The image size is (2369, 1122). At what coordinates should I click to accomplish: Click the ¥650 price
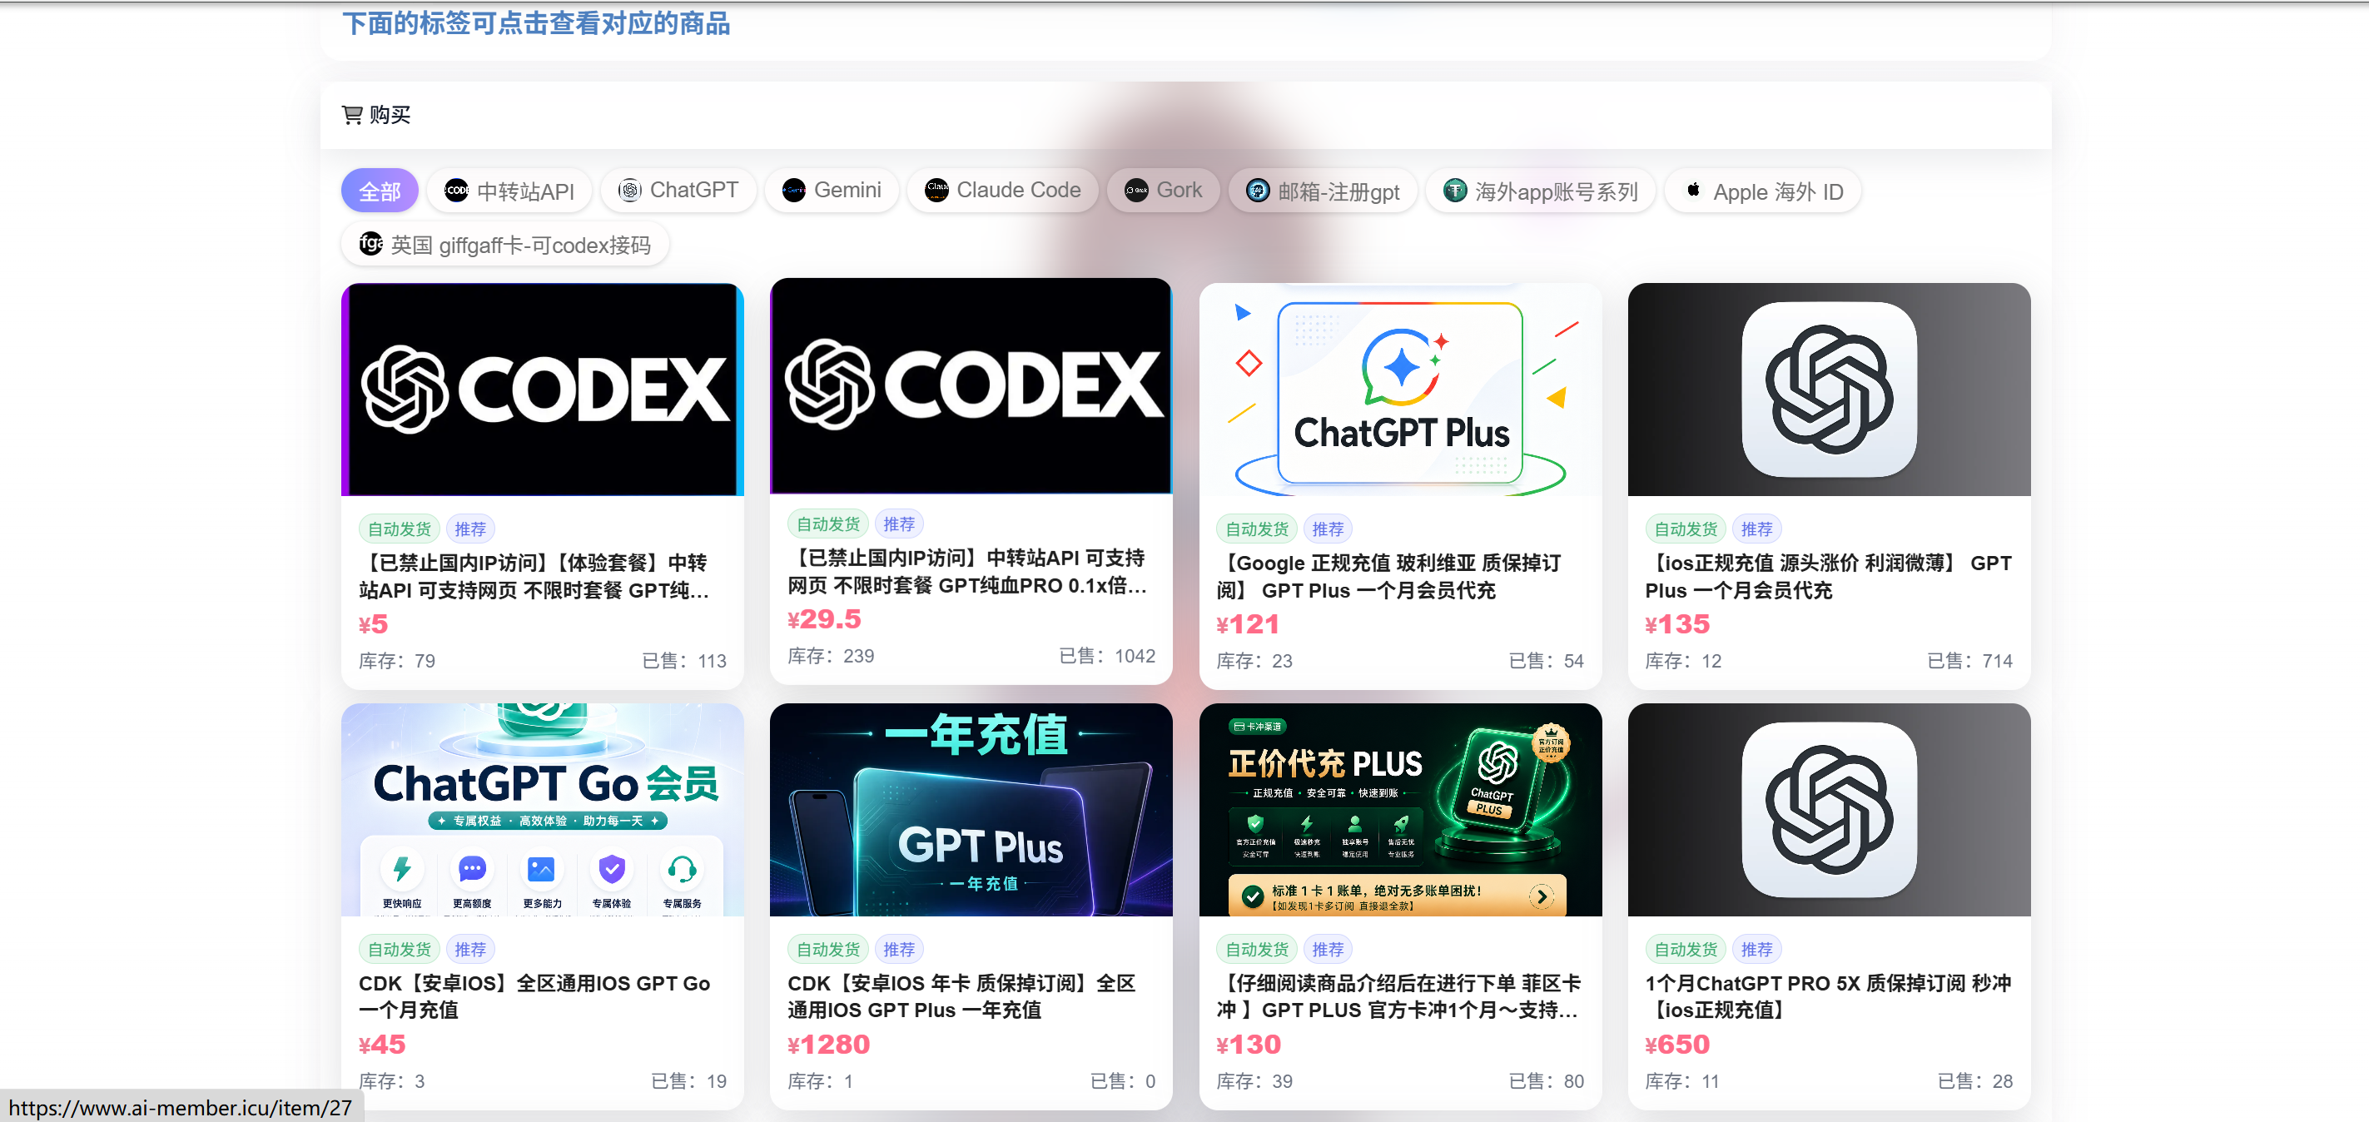click(1677, 1045)
